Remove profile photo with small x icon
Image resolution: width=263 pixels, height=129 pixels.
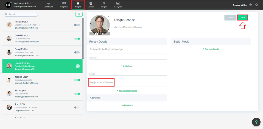point(108,17)
